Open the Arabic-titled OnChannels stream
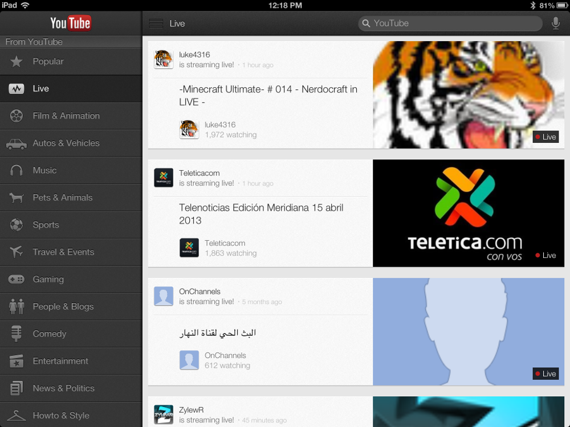The image size is (570, 427). click(218, 332)
